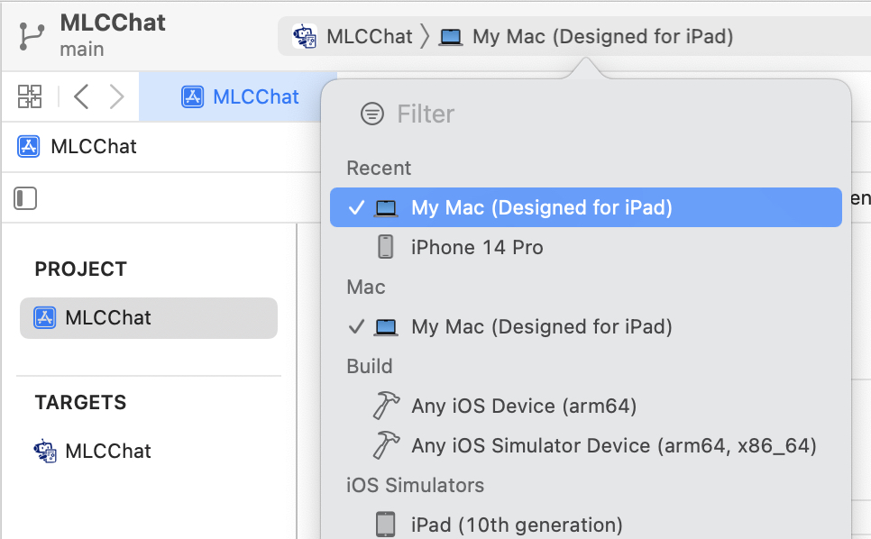Click the project icon beside MLCChat under PROJECT

click(44, 318)
